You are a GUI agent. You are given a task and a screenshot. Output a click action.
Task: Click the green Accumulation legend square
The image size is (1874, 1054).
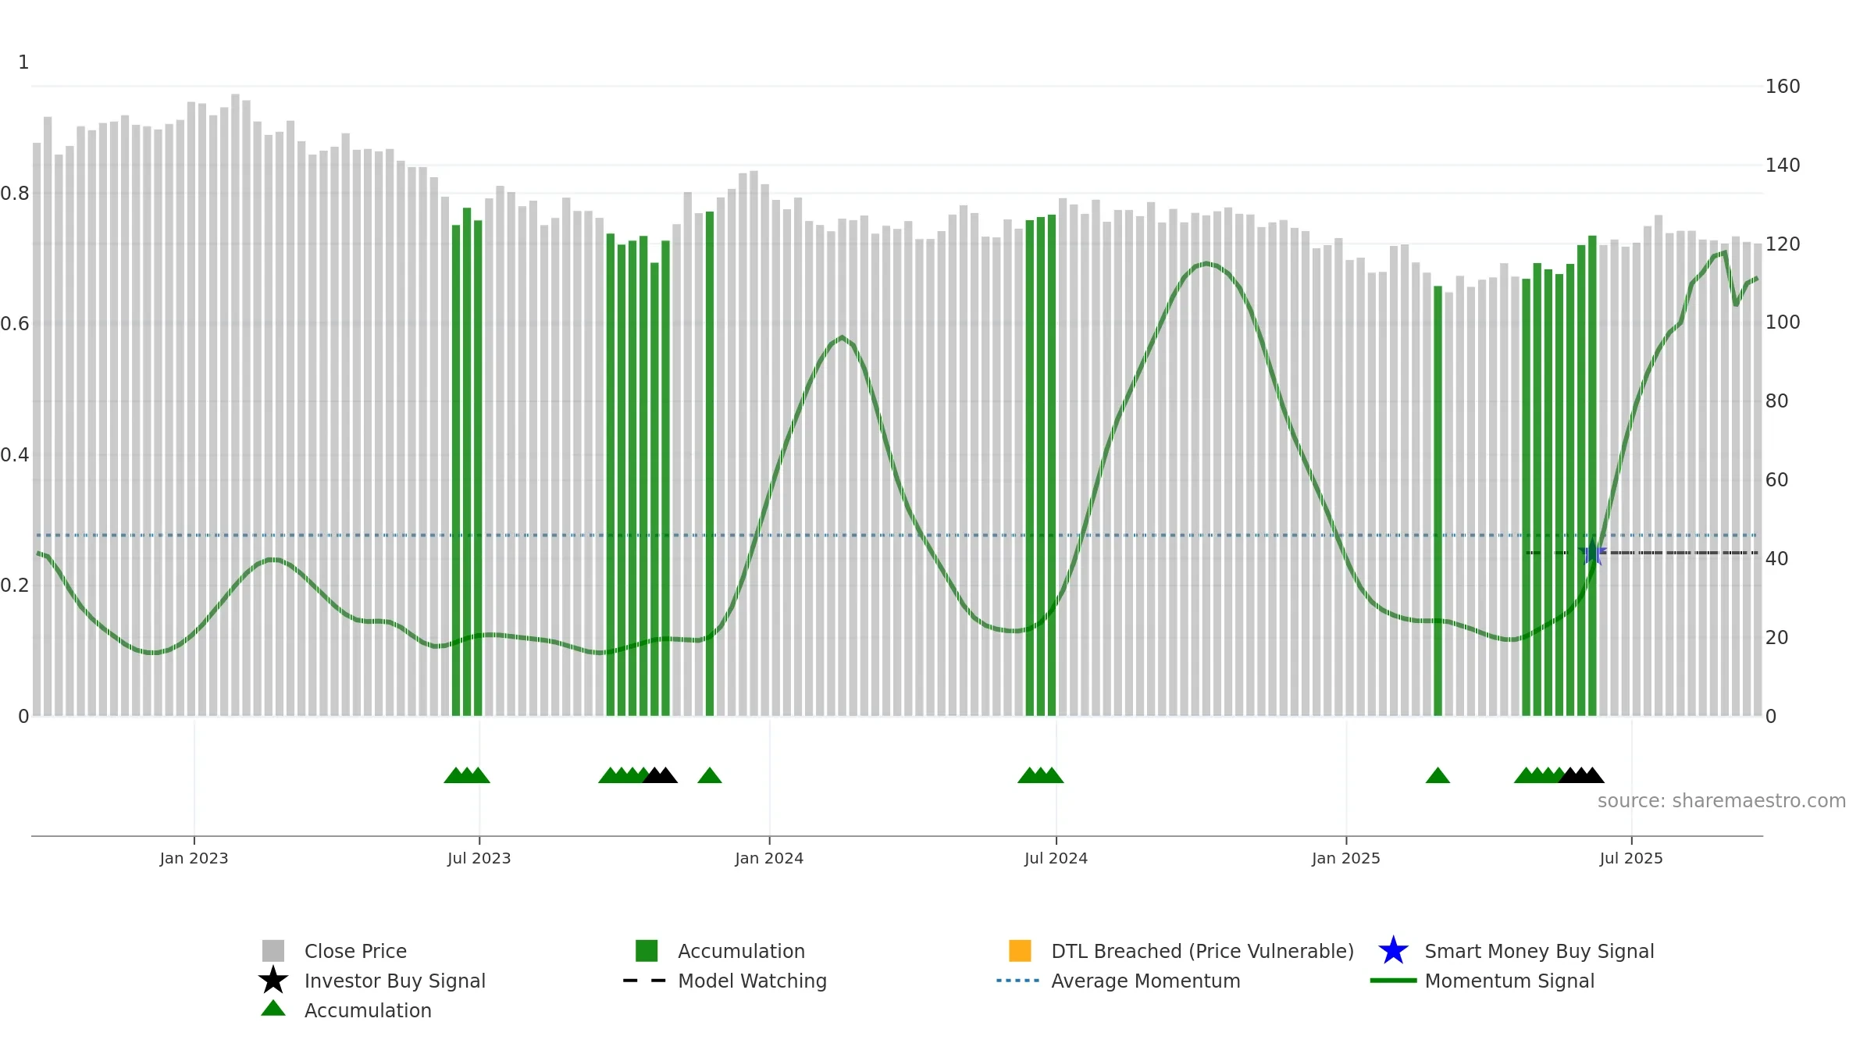pos(647,951)
